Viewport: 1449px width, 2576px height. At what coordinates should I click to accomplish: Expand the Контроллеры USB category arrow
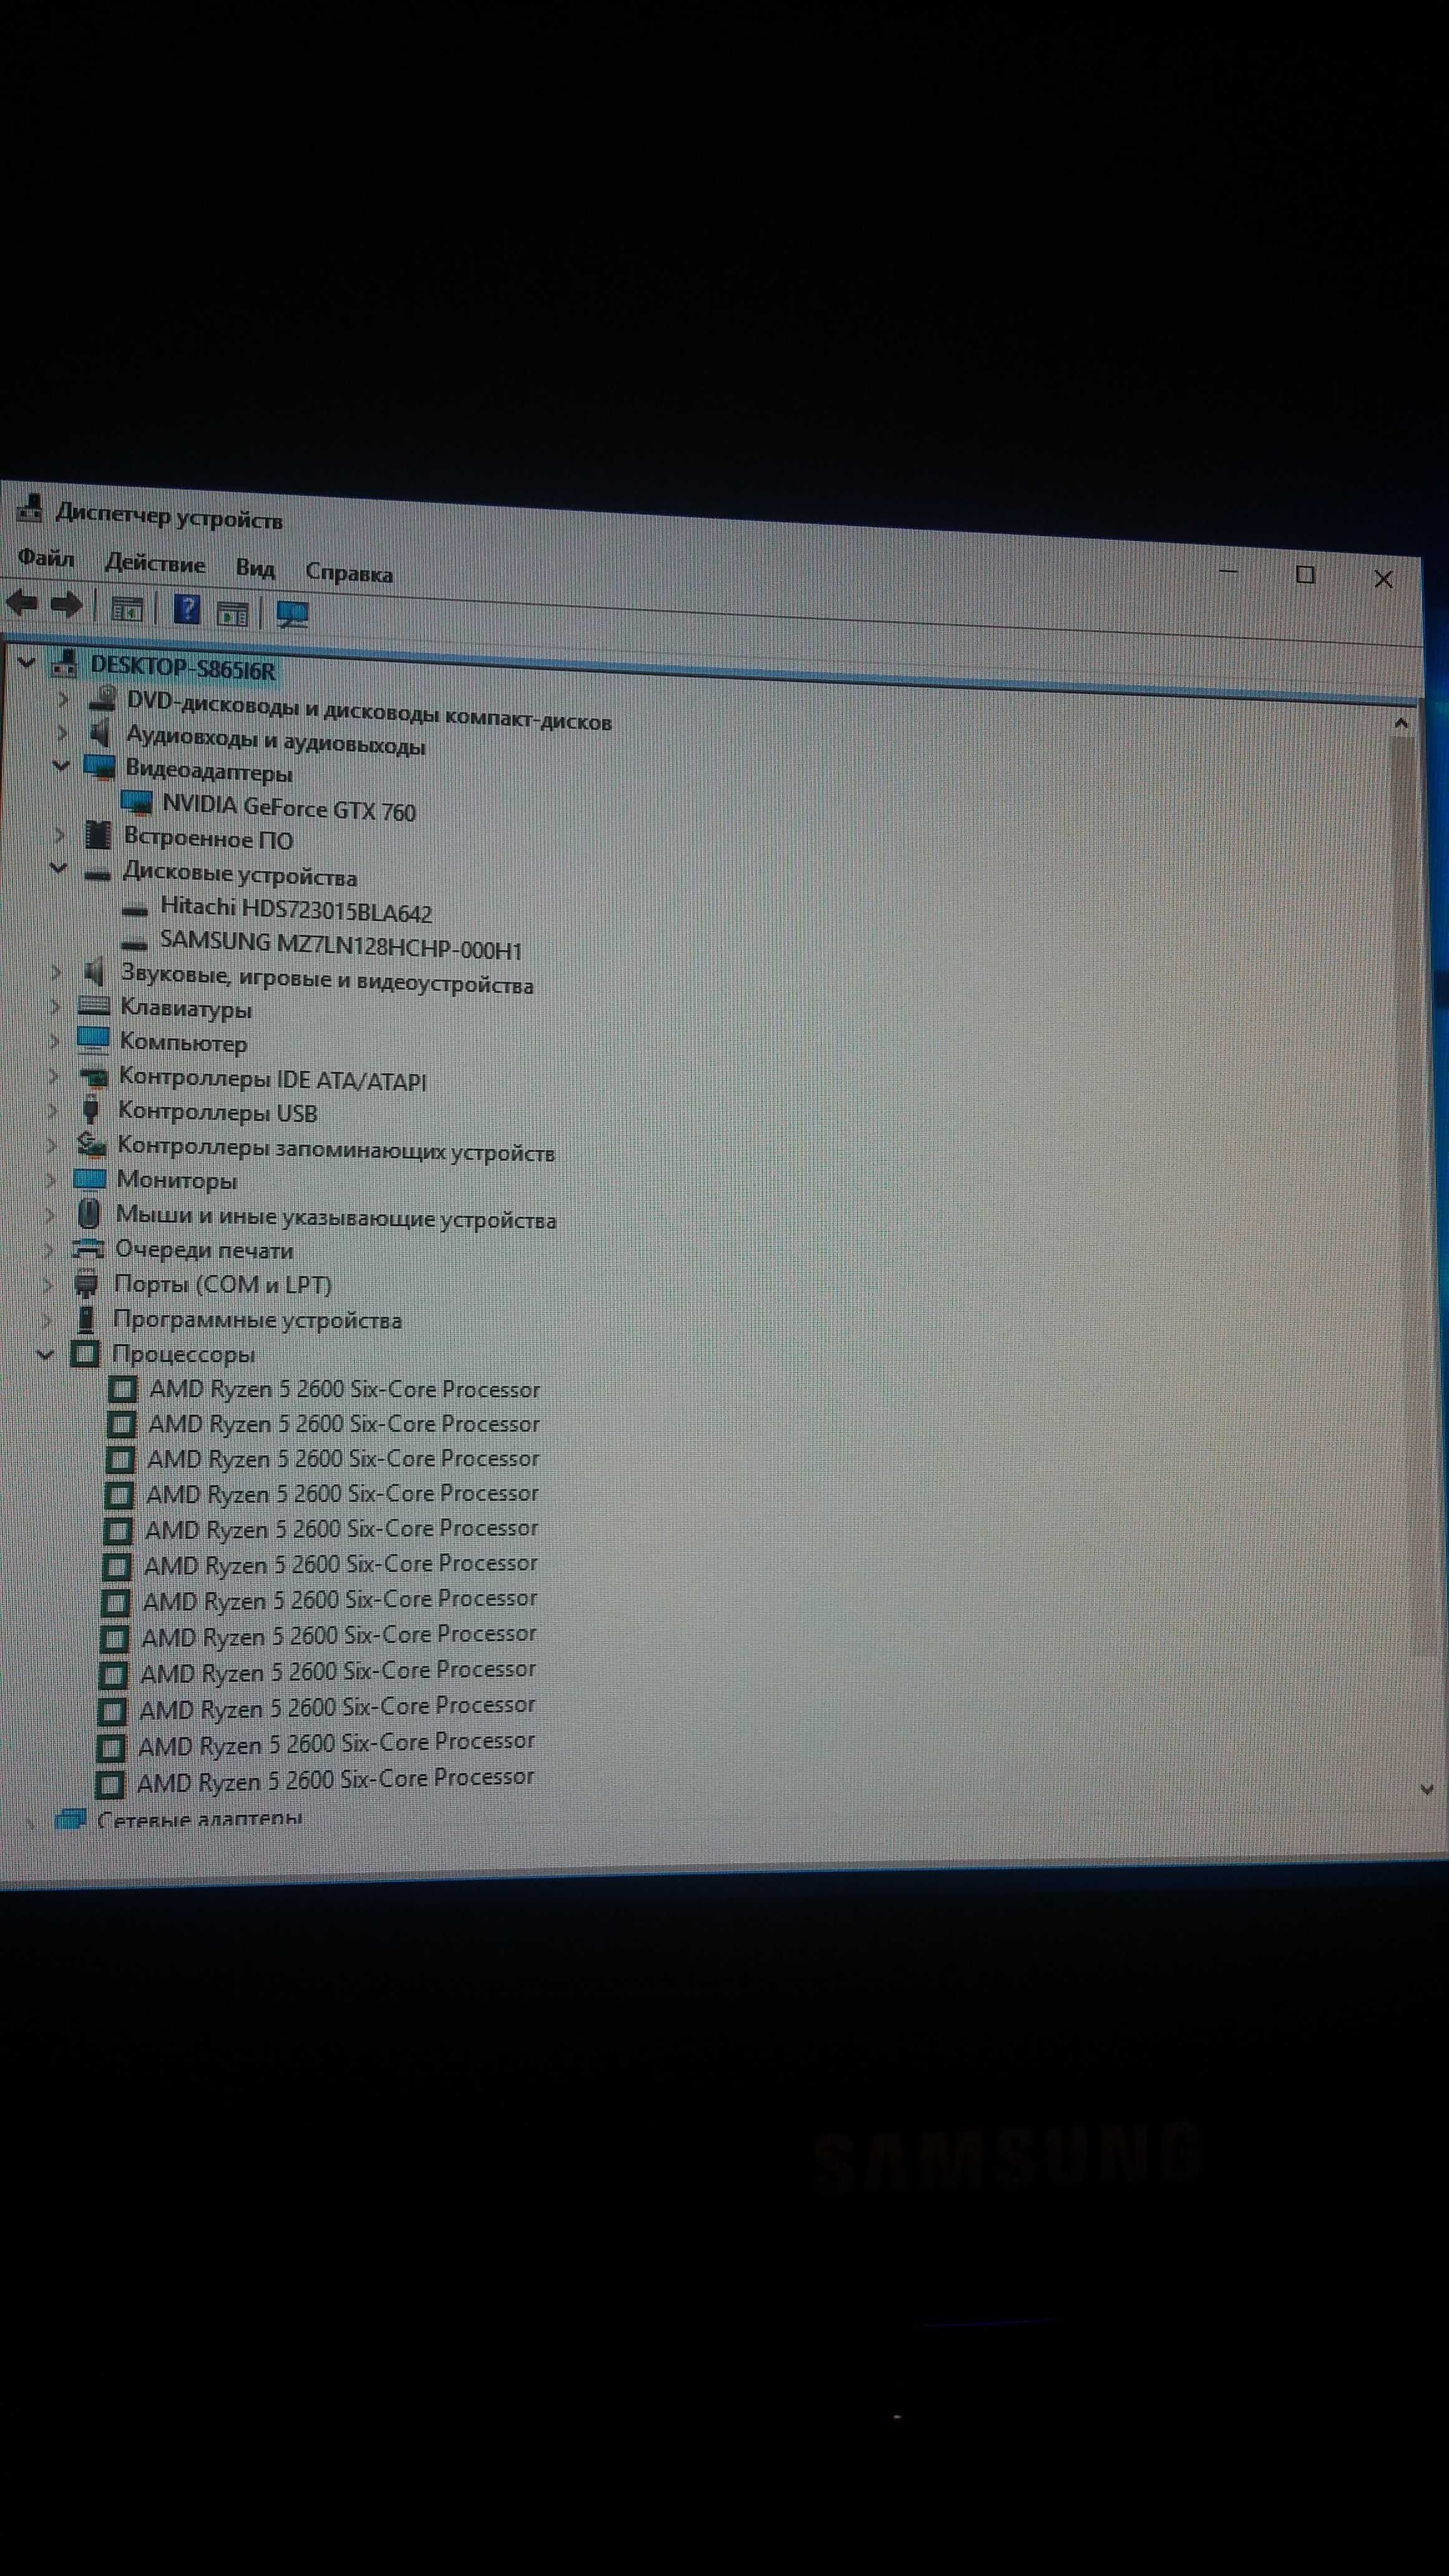point(52,1109)
